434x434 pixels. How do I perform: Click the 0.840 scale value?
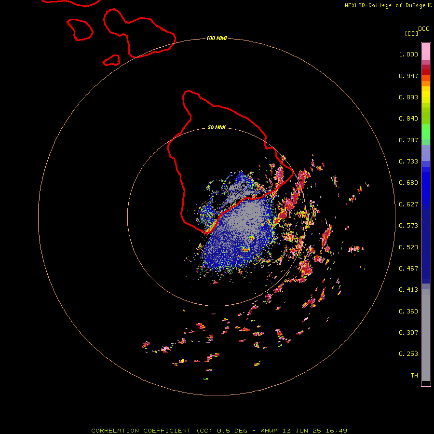coord(408,119)
